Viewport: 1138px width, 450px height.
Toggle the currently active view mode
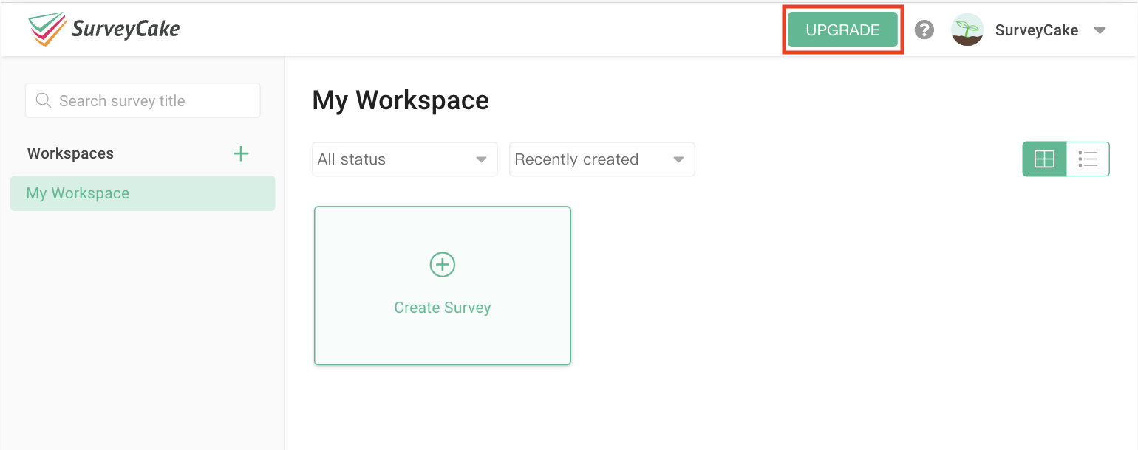pos(1044,159)
